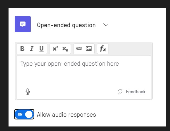Insert a hyperlink
The height and width of the screenshot is (131, 170).
79,49
